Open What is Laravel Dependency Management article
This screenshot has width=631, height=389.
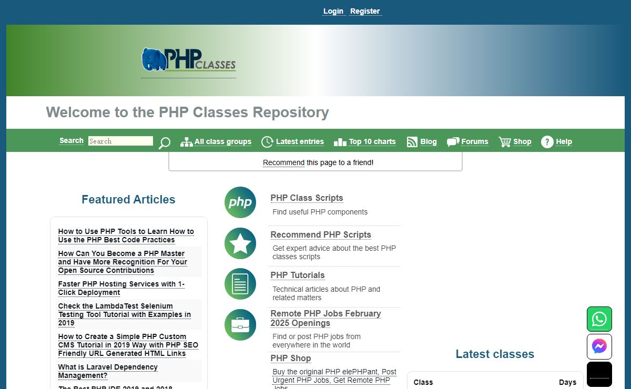[x=108, y=371]
